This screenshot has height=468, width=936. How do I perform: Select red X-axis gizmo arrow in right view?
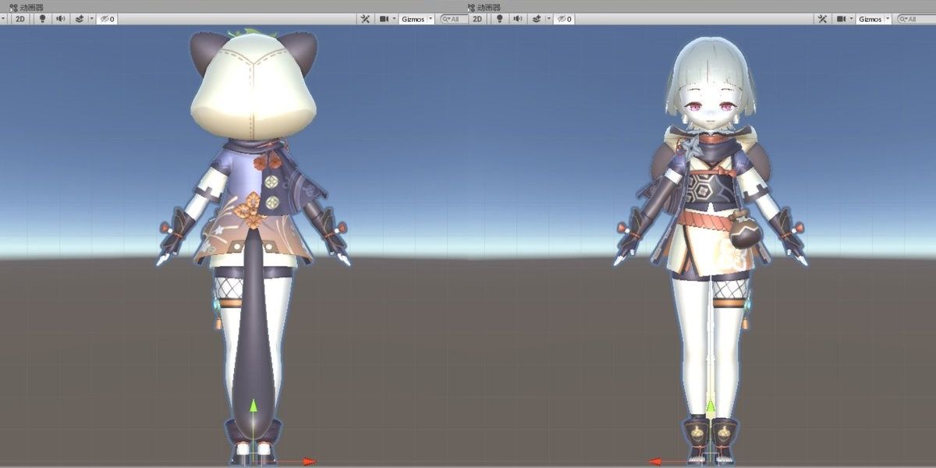point(655,462)
